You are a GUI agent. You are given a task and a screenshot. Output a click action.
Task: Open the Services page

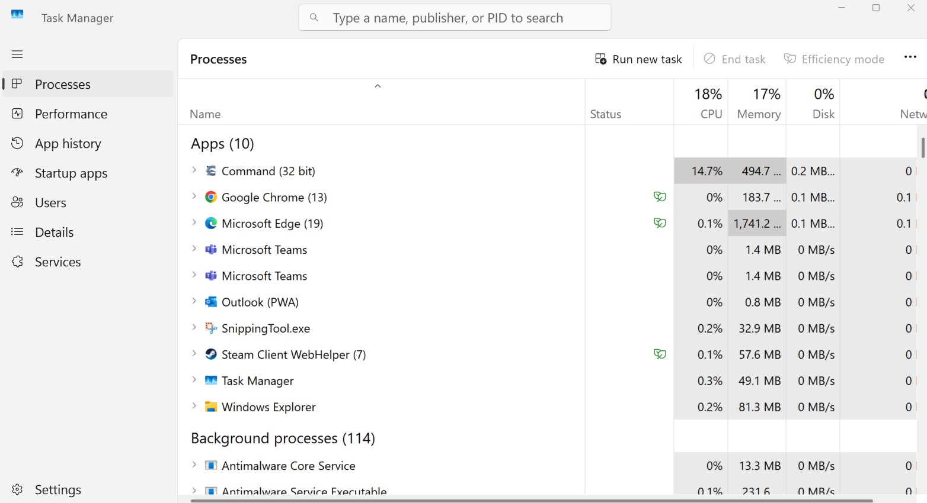click(88, 262)
